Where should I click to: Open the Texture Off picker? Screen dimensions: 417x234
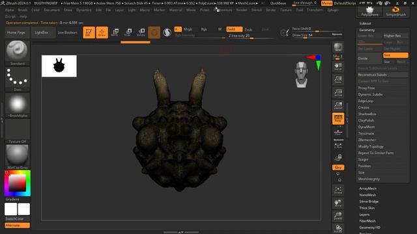(x=18, y=131)
